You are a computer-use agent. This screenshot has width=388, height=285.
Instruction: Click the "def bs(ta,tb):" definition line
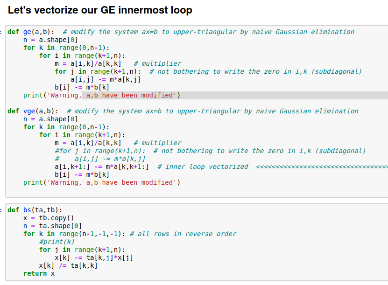pos(35,210)
